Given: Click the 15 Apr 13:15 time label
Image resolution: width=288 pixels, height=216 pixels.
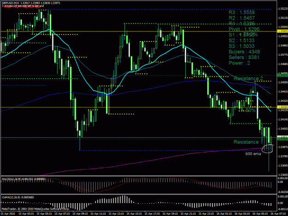Looking at the screenshot, I should (x=116, y=214).
